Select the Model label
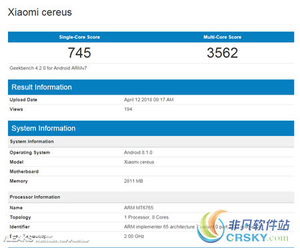 click(17, 162)
